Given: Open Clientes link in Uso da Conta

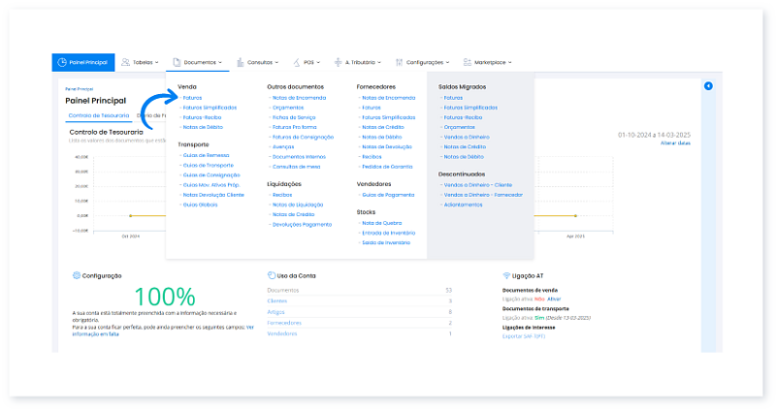Looking at the screenshot, I should (x=276, y=300).
